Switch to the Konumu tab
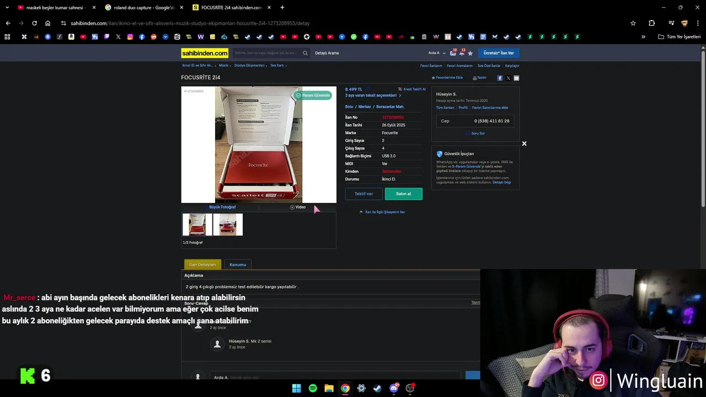The image size is (706, 397). 238,265
